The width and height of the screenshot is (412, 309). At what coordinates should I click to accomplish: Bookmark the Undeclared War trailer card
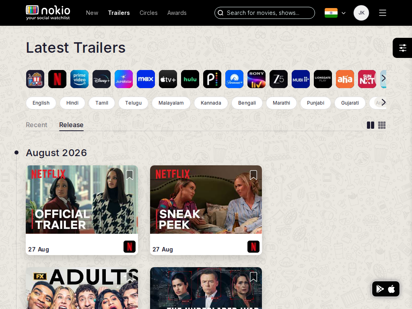pyautogui.click(x=253, y=277)
